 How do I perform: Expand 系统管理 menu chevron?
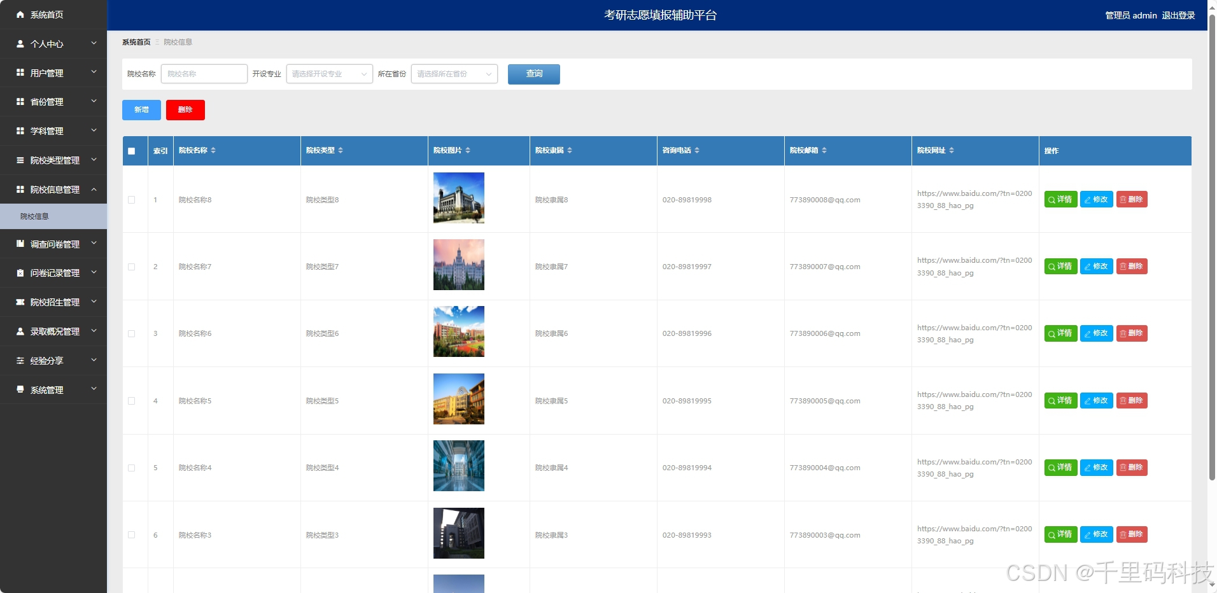(x=94, y=389)
